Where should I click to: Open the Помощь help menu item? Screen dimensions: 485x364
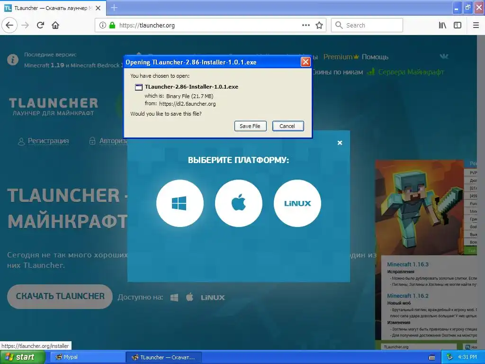(375, 57)
